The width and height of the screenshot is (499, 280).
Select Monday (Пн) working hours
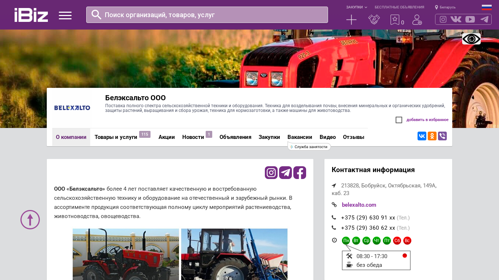point(346,241)
